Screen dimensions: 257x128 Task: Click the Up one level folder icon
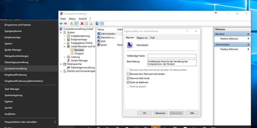[x=72, y=24]
